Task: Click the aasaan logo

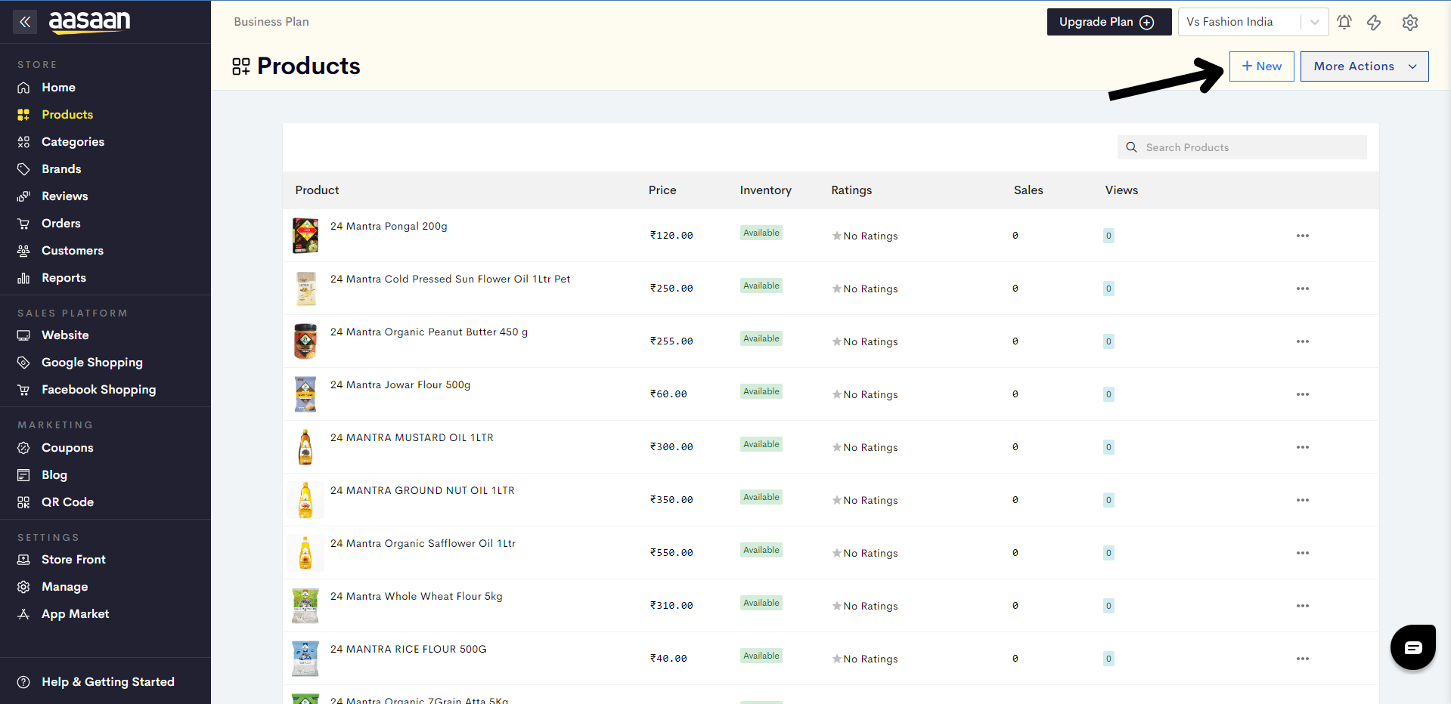Action: tap(89, 22)
